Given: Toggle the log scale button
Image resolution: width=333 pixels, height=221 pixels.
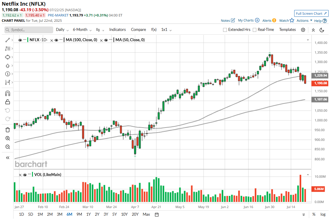Looking at the screenshot, I should tap(323, 215).
